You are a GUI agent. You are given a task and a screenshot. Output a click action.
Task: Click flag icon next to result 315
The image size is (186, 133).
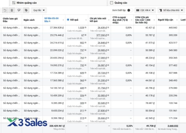click(85, 118)
